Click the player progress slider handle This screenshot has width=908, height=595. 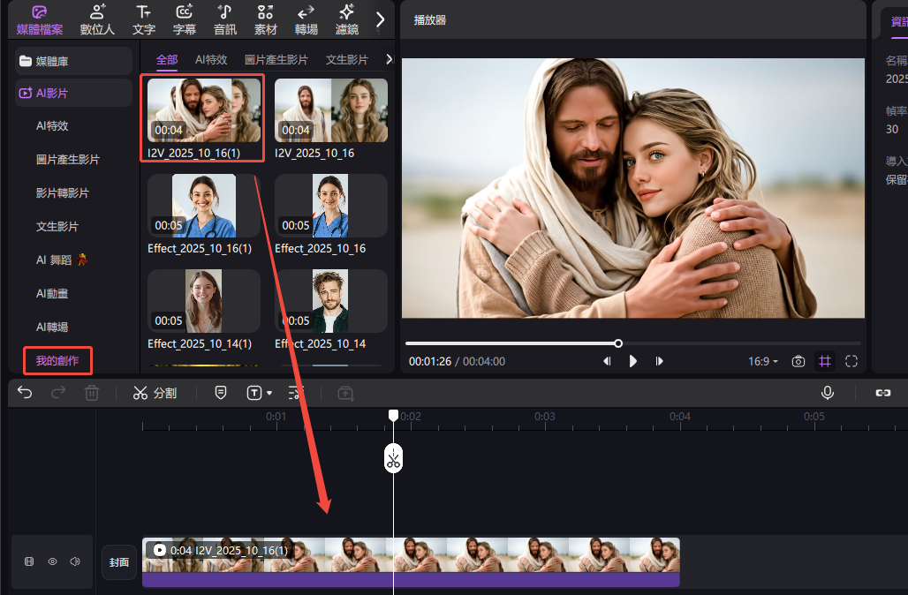click(618, 343)
